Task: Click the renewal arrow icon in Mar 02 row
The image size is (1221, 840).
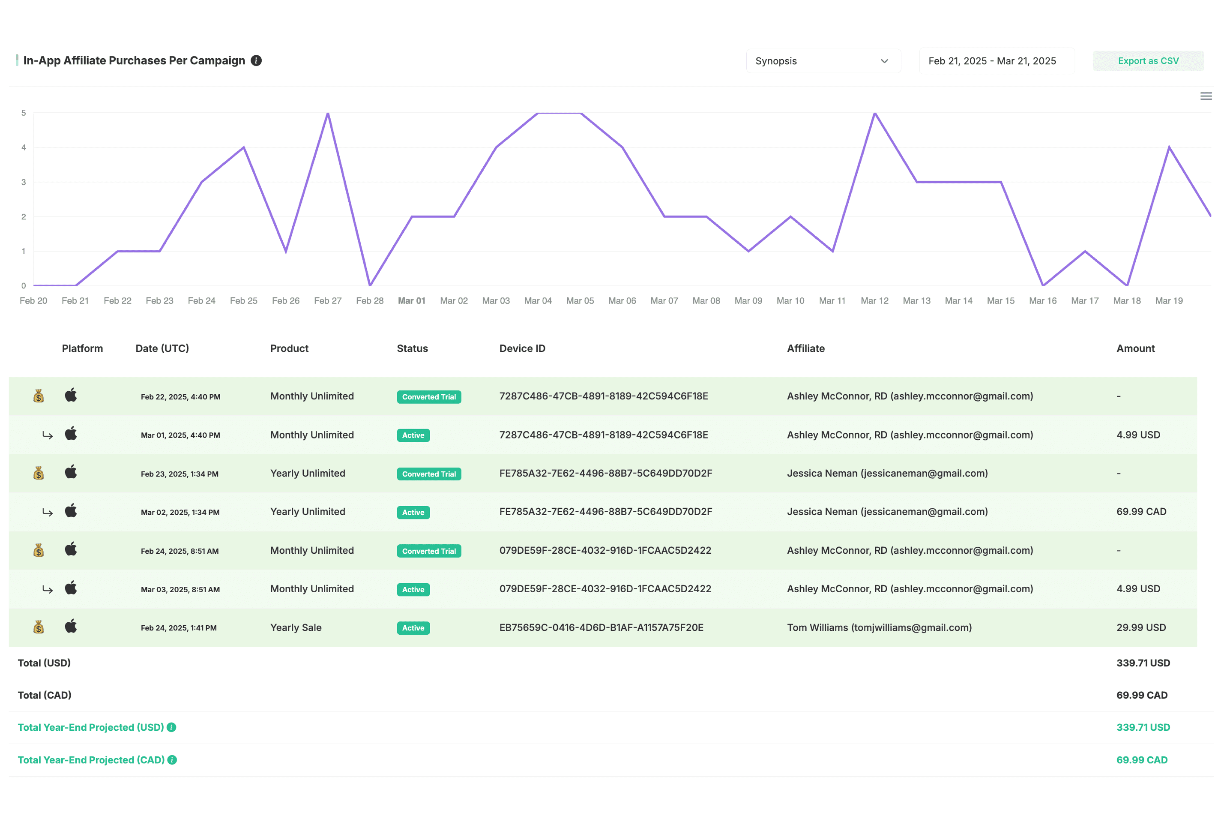Action: (x=48, y=513)
